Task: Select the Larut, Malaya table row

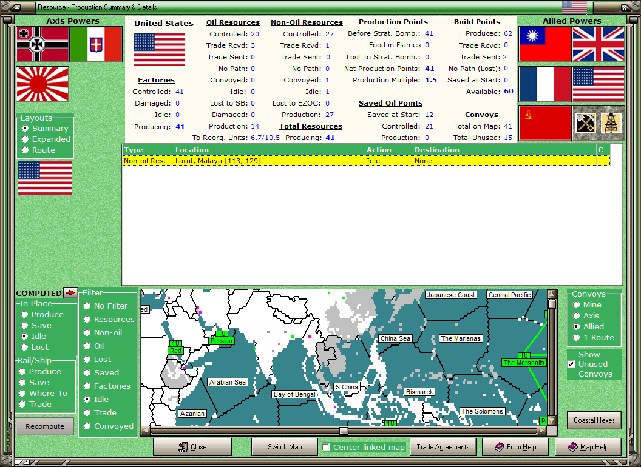Action: [366, 161]
